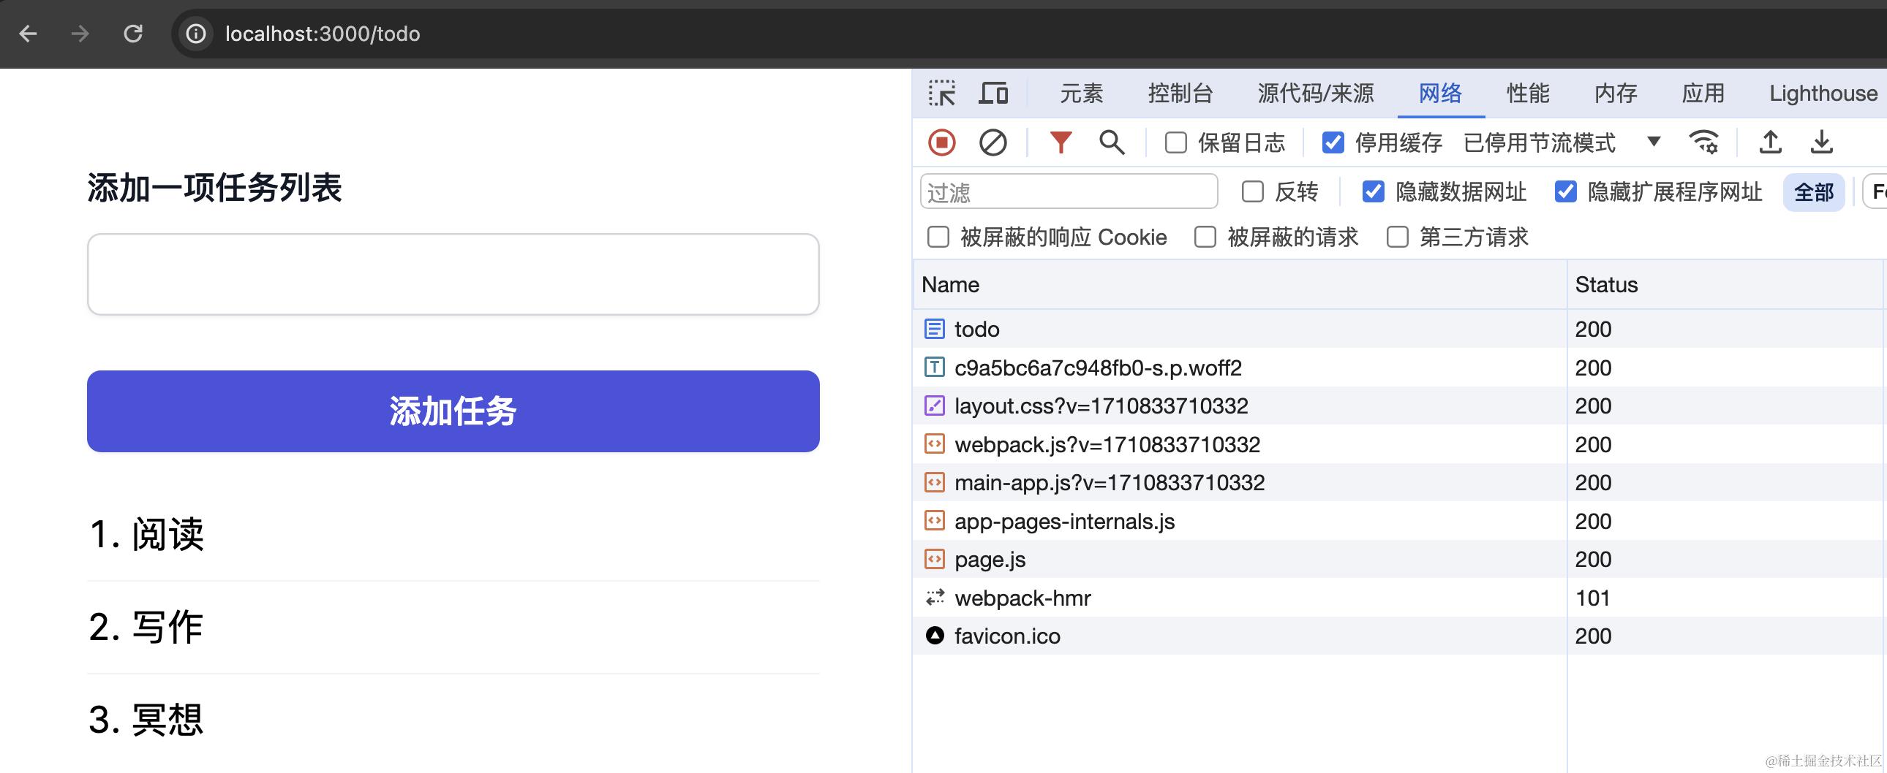Open network conditions wifi-gear icon
Image resolution: width=1887 pixels, height=773 pixels.
tap(1703, 142)
